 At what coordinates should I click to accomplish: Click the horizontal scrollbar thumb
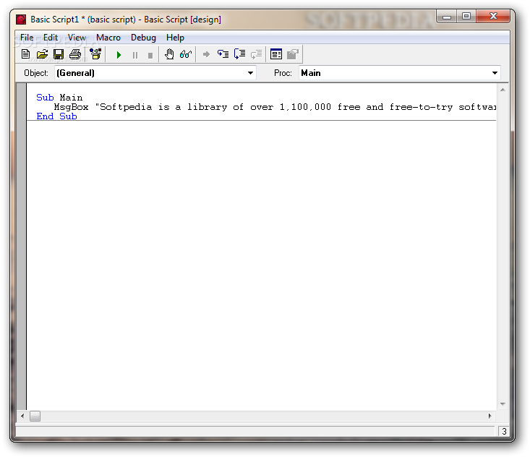pos(35,416)
